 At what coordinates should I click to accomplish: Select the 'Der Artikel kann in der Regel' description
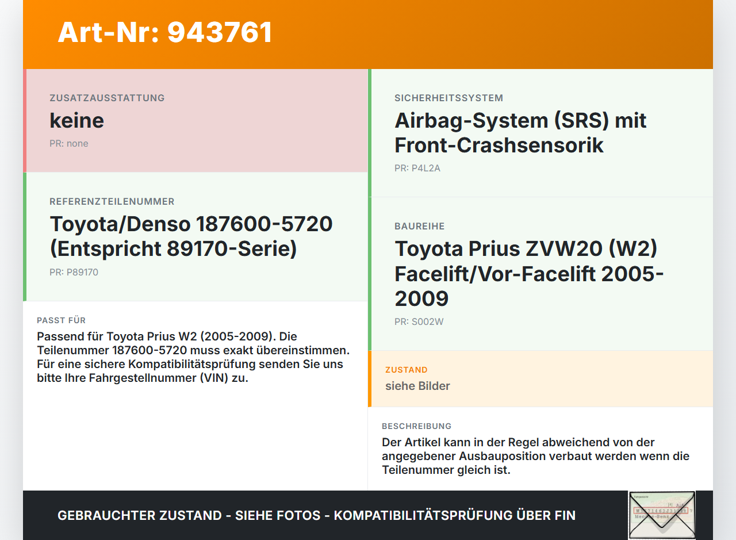[x=535, y=456]
